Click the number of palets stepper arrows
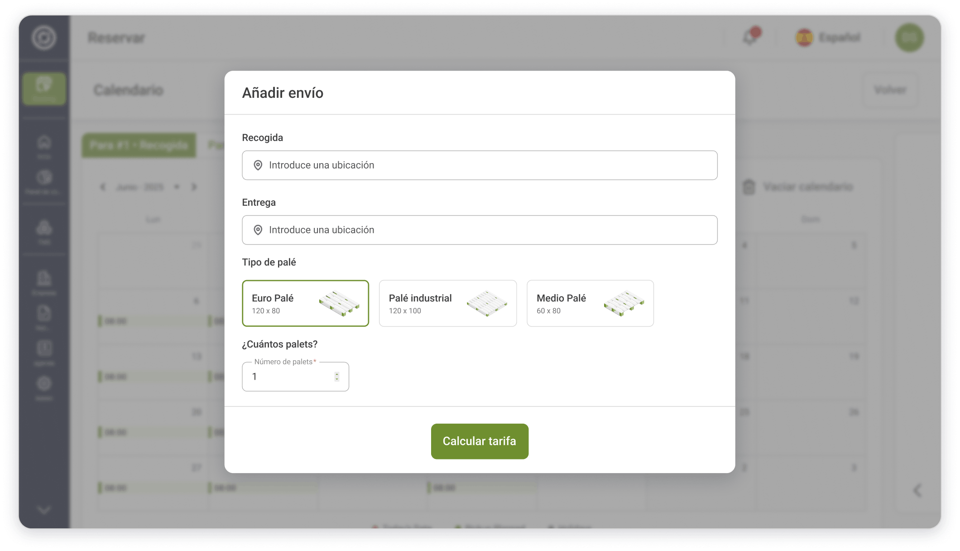 [337, 377]
